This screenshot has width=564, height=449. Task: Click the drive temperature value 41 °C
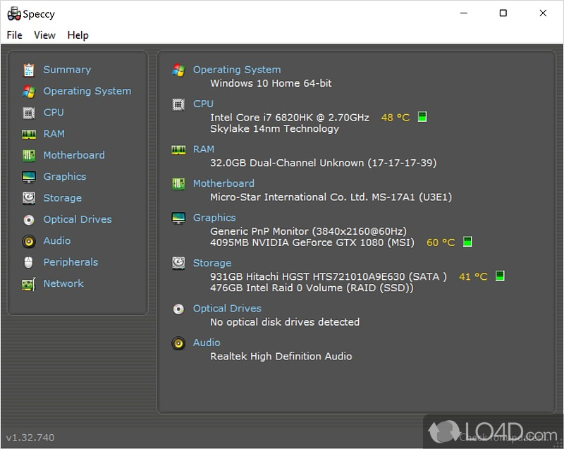pos(473,276)
